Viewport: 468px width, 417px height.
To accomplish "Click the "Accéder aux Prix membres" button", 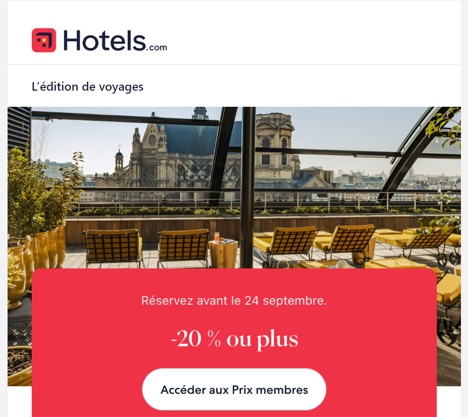I will click(x=234, y=390).
